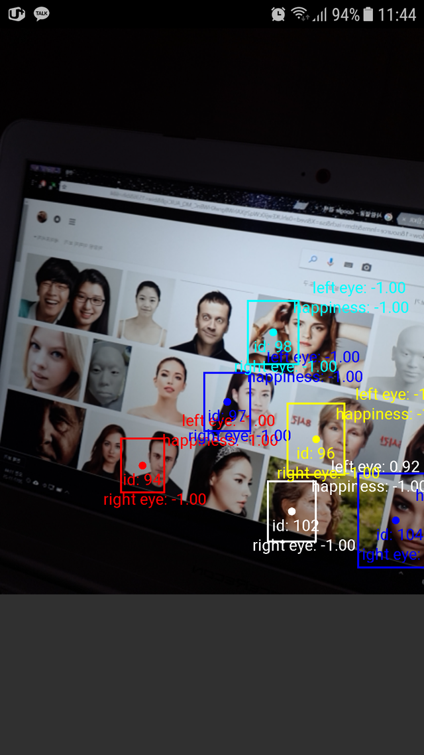Image resolution: width=424 pixels, height=755 pixels.
Task: Tap the alarm clock status icon
Action: point(278,15)
